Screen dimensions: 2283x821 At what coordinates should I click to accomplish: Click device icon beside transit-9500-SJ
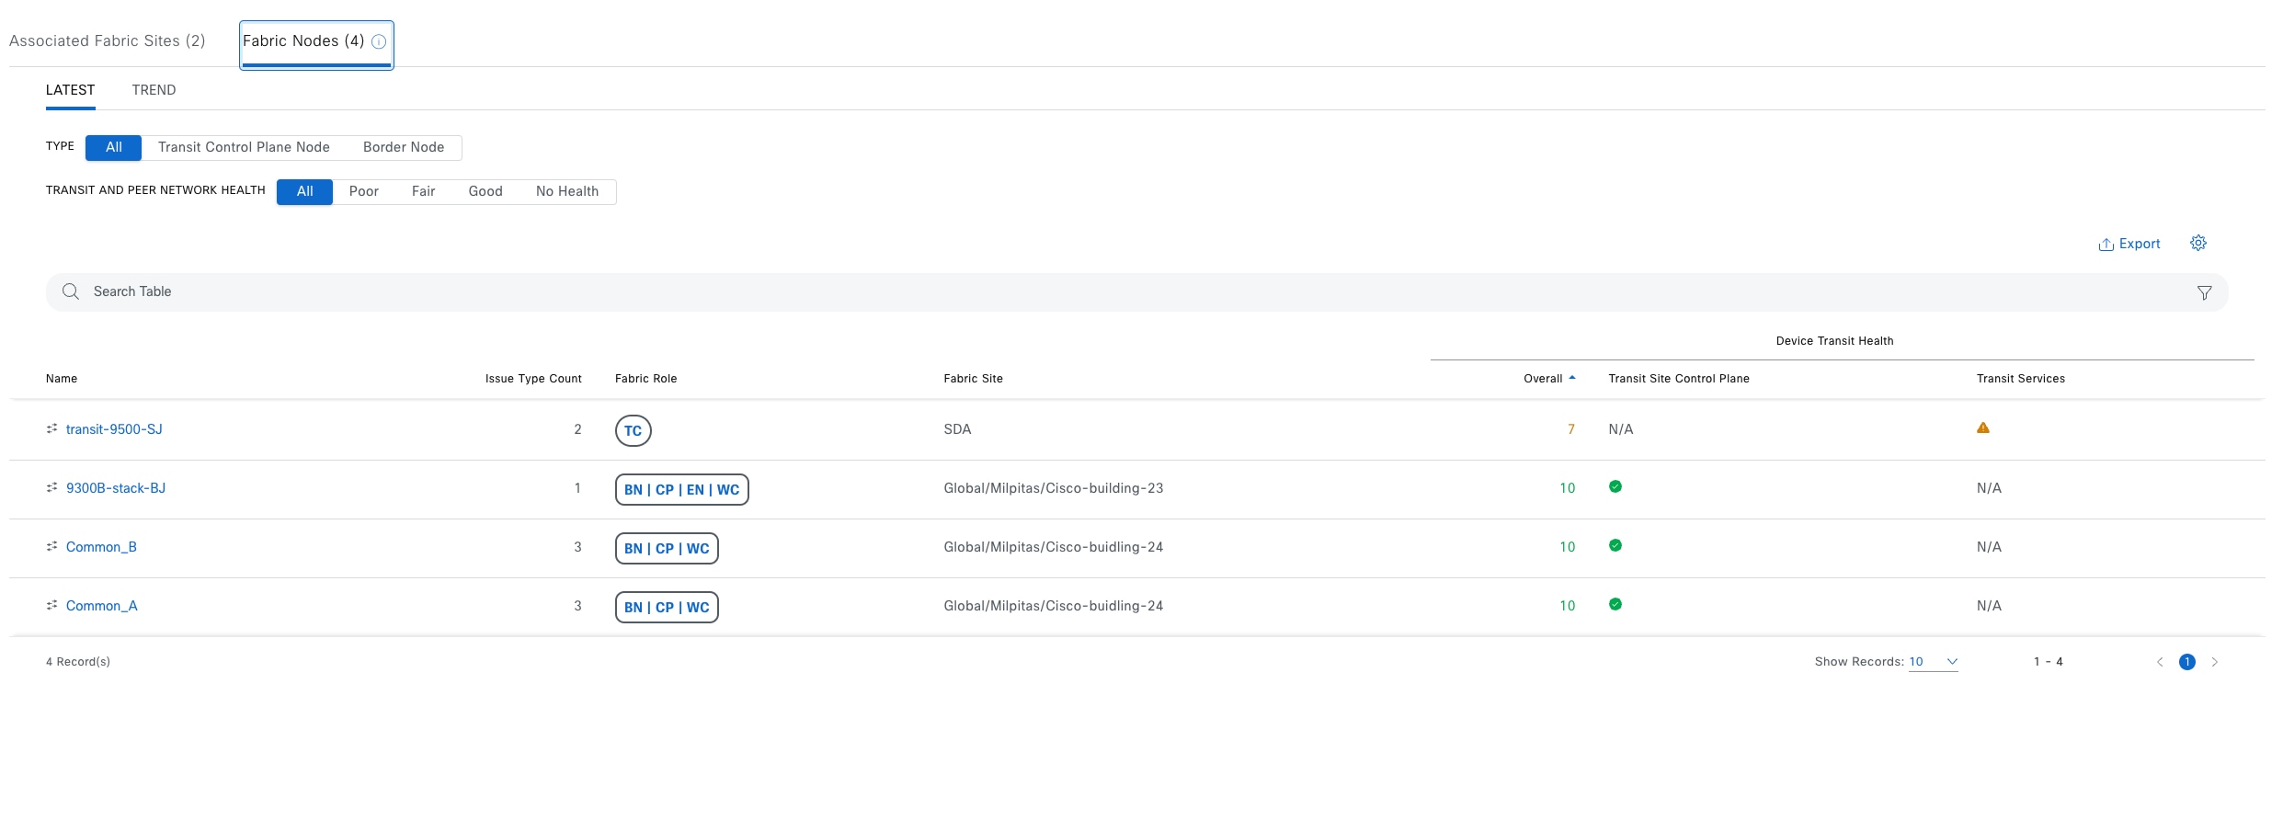pos(52,428)
